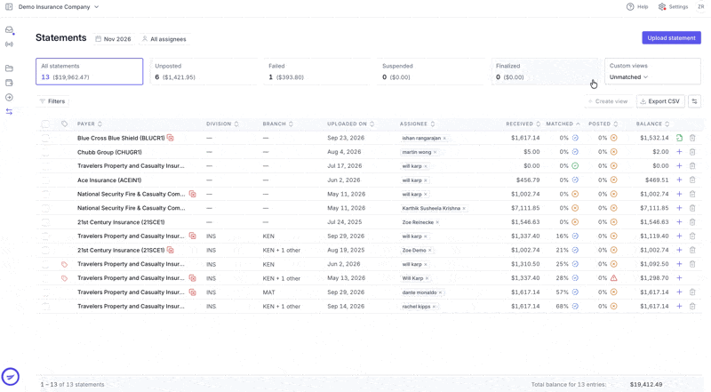The height and width of the screenshot is (392, 711).
Task: Open the folder icon in left sidebar
Action: pyautogui.click(x=9, y=68)
